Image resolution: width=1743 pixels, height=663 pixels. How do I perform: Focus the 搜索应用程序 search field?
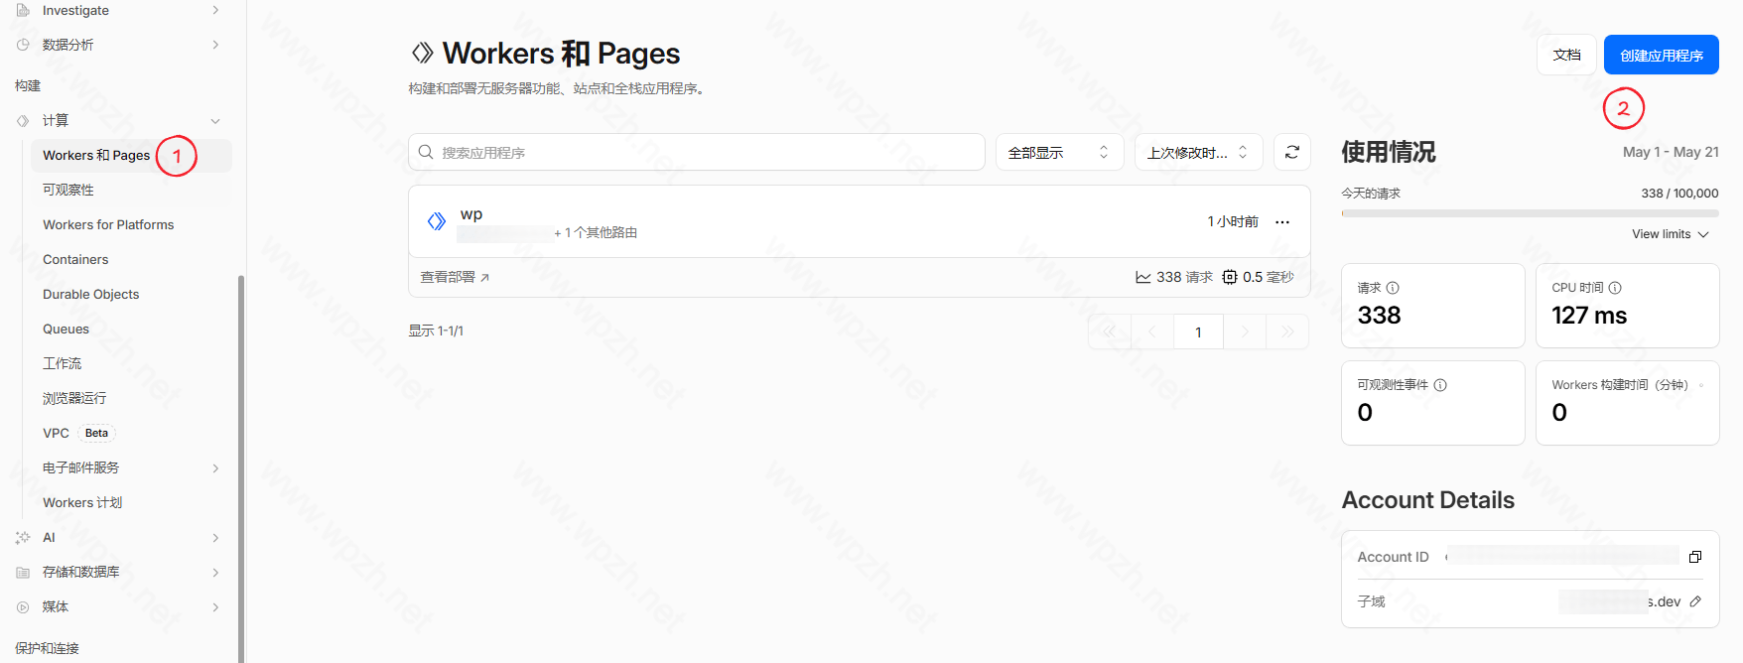click(x=697, y=152)
